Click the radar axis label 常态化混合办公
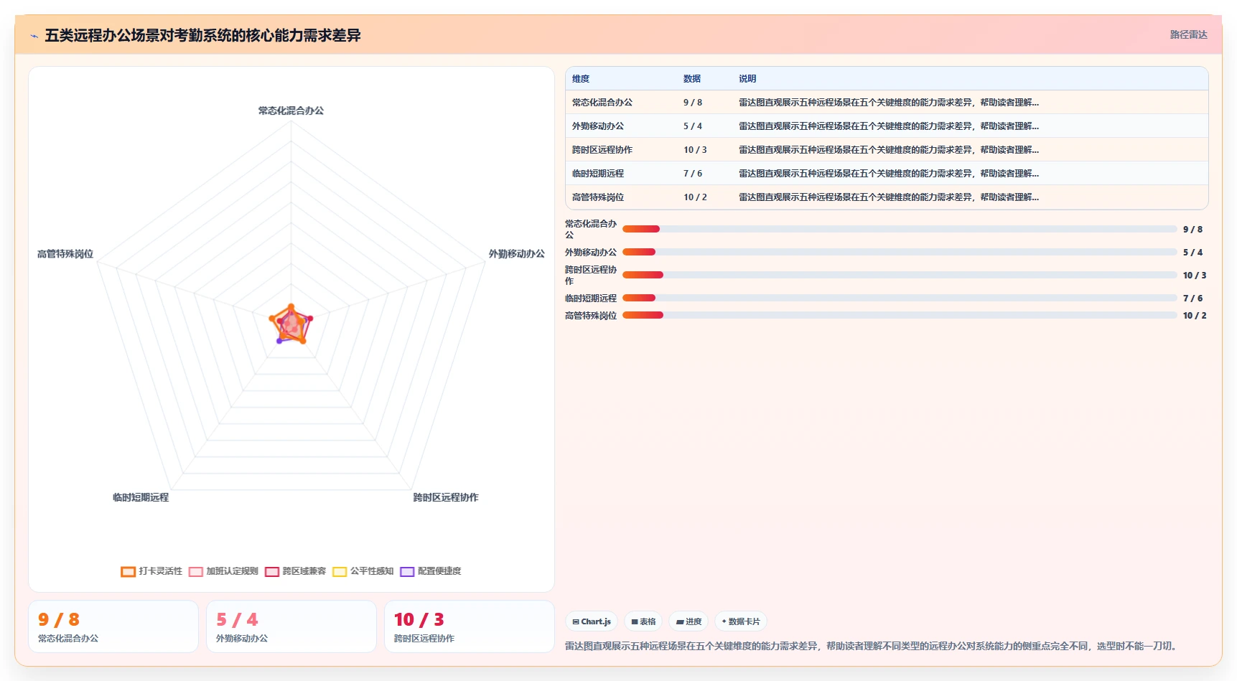The height and width of the screenshot is (681, 1237). click(291, 111)
